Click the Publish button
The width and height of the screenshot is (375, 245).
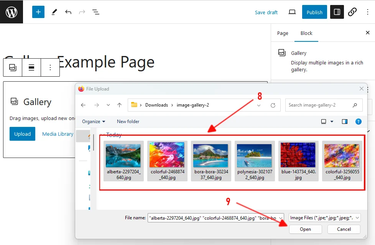pyautogui.click(x=314, y=12)
